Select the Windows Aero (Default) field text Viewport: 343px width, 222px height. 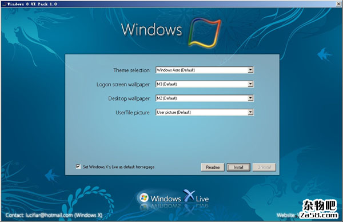[x=176, y=70]
